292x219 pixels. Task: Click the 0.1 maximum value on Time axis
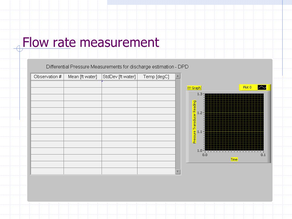click(263, 155)
